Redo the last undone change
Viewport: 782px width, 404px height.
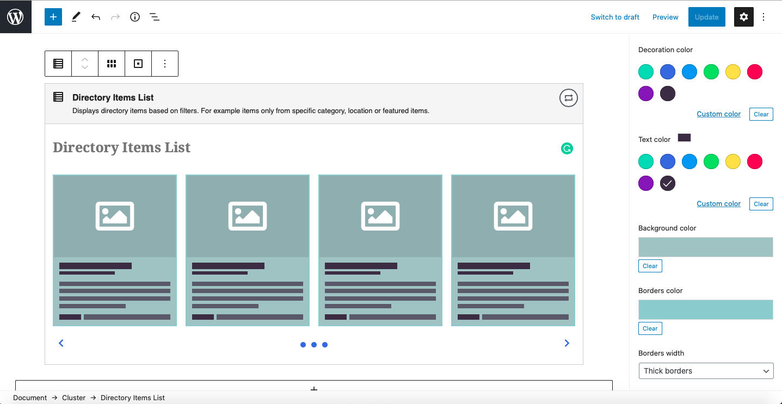coord(115,17)
